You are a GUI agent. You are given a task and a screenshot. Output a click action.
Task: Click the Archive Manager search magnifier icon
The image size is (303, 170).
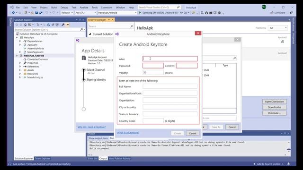(132, 26)
